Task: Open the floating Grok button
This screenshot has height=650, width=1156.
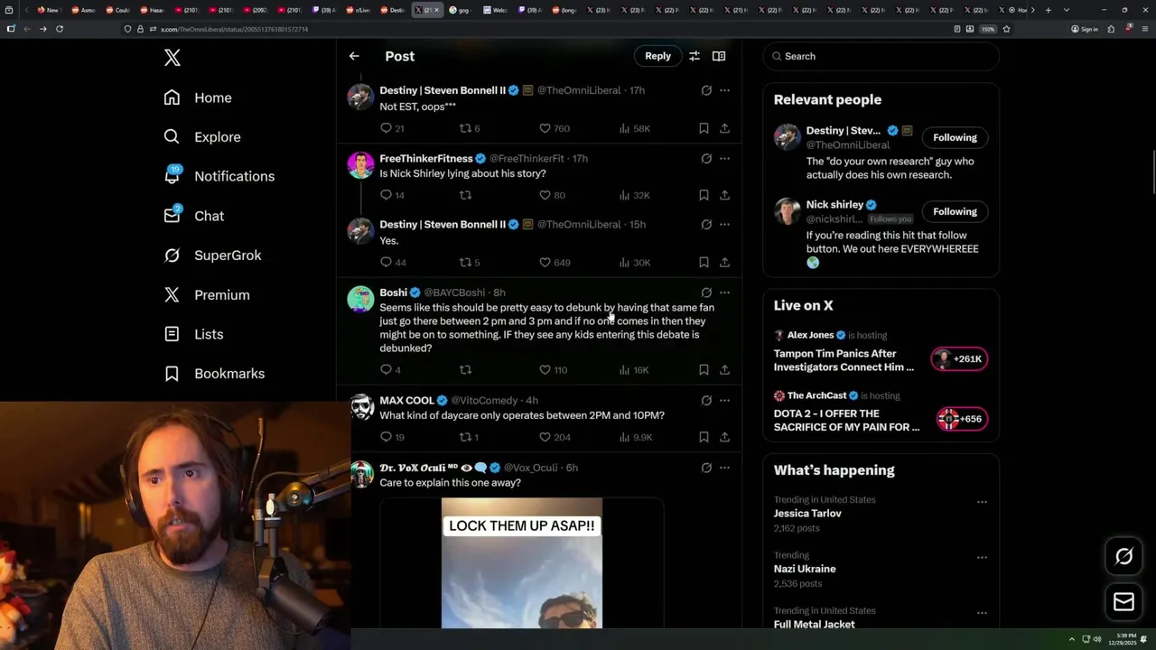Action: [1123, 557]
